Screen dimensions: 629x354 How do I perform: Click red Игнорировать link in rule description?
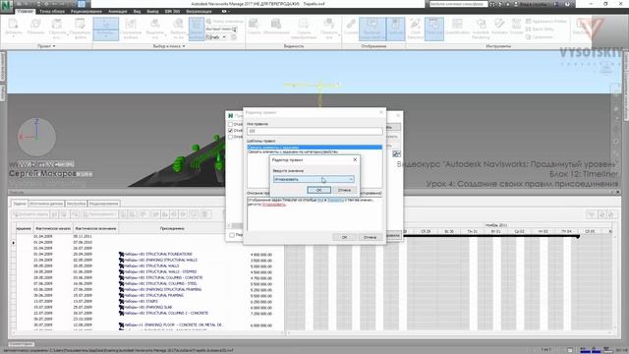(273, 205)
